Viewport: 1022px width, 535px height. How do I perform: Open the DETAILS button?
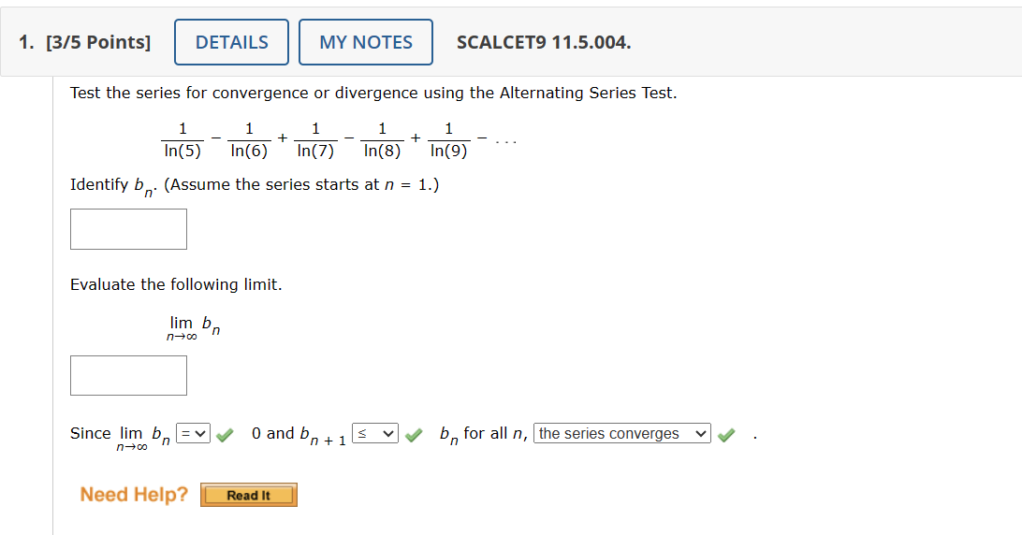231,42
